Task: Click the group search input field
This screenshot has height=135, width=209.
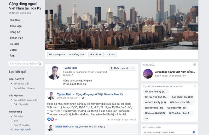Action: point(24,64)
